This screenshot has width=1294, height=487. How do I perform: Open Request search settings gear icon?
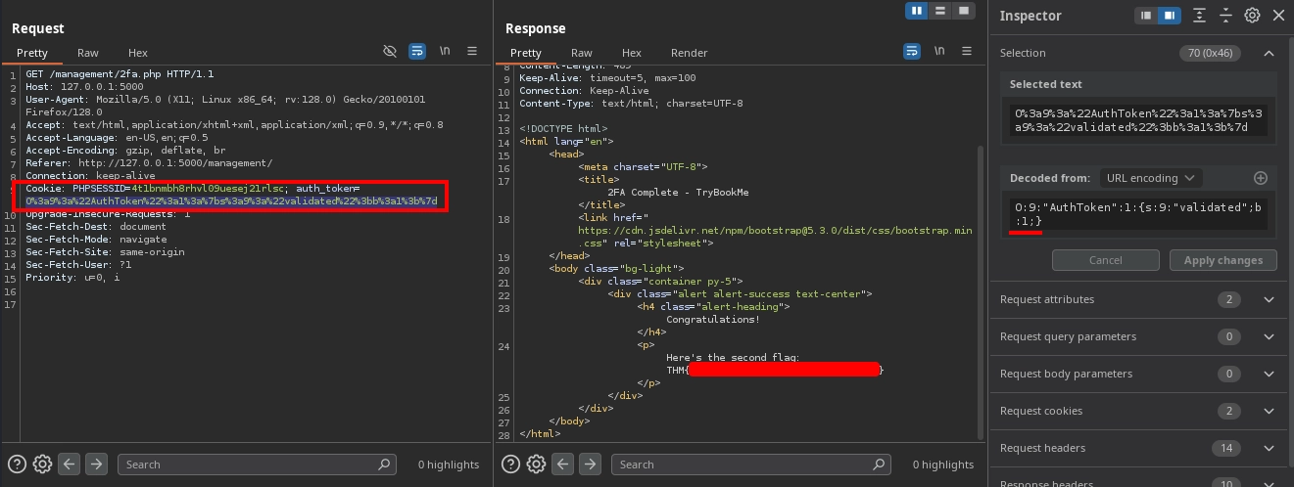(42, 464)
